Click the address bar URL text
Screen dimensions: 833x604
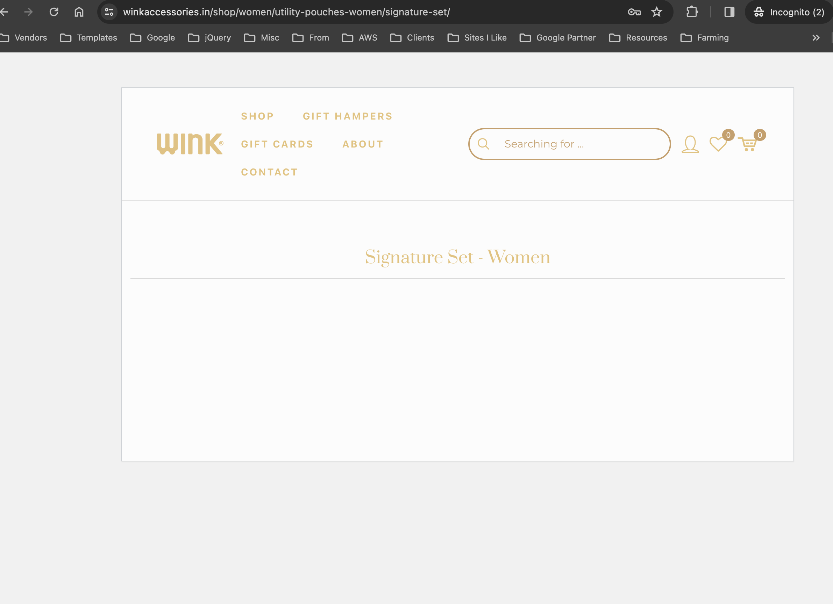[286, 12]
